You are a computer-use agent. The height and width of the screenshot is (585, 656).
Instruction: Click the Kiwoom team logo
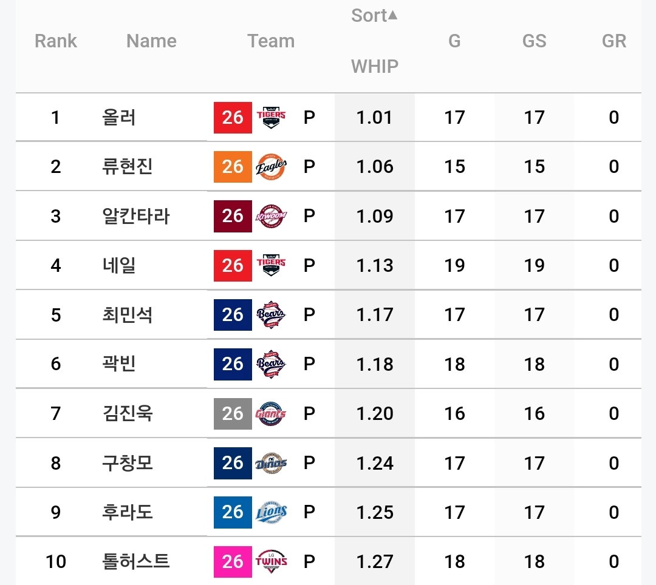click(x=271, y=216)
